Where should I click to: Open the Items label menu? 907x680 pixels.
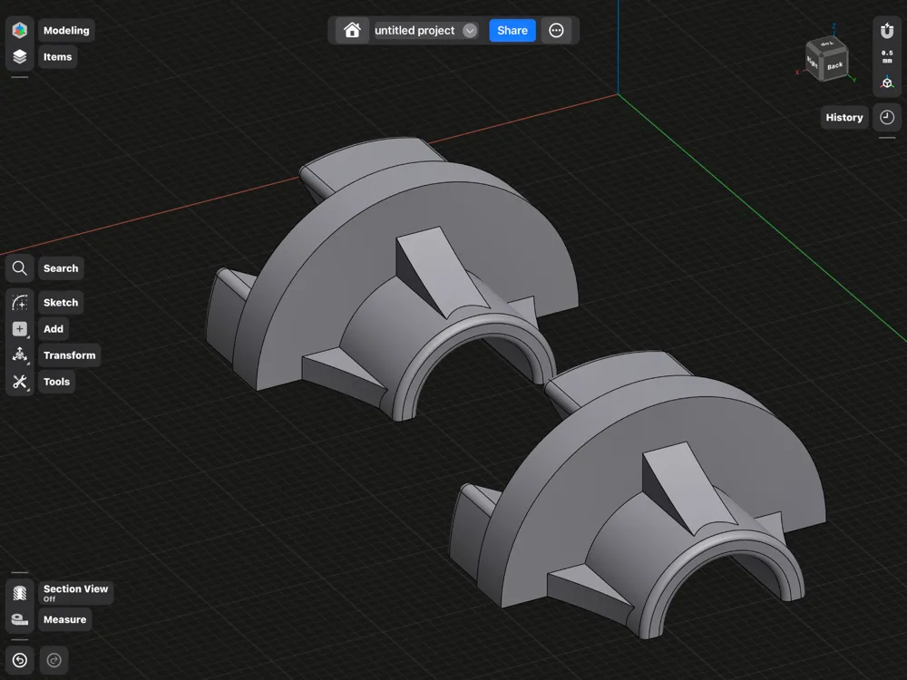click(x=57, y=56)
